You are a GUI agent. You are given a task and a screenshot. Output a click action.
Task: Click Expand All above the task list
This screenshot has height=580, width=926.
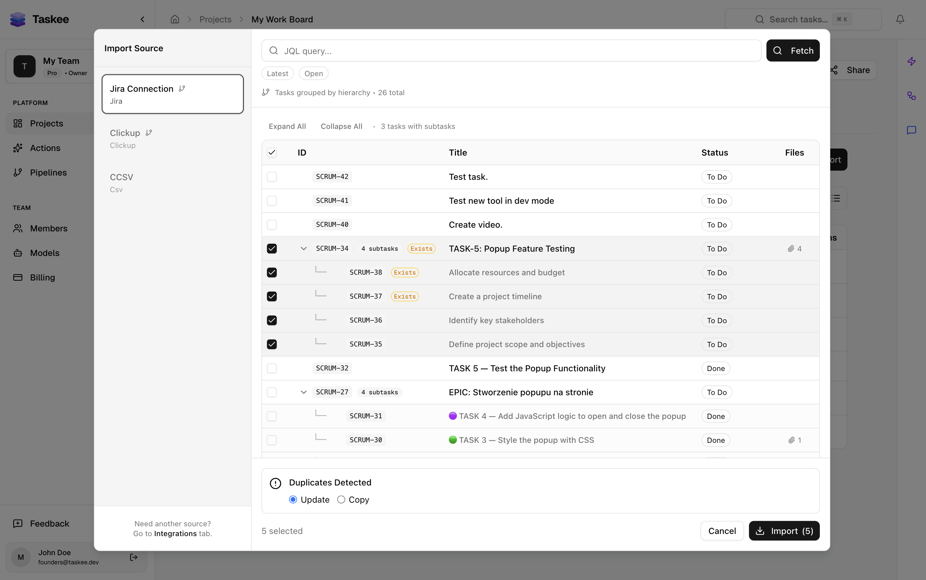coord(287,126)
